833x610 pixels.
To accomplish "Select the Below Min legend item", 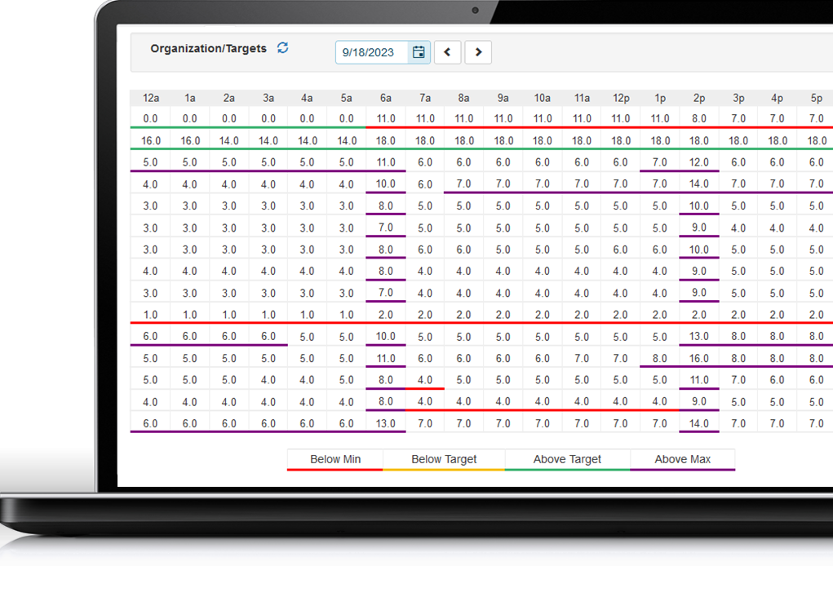I will pos(335,459).
